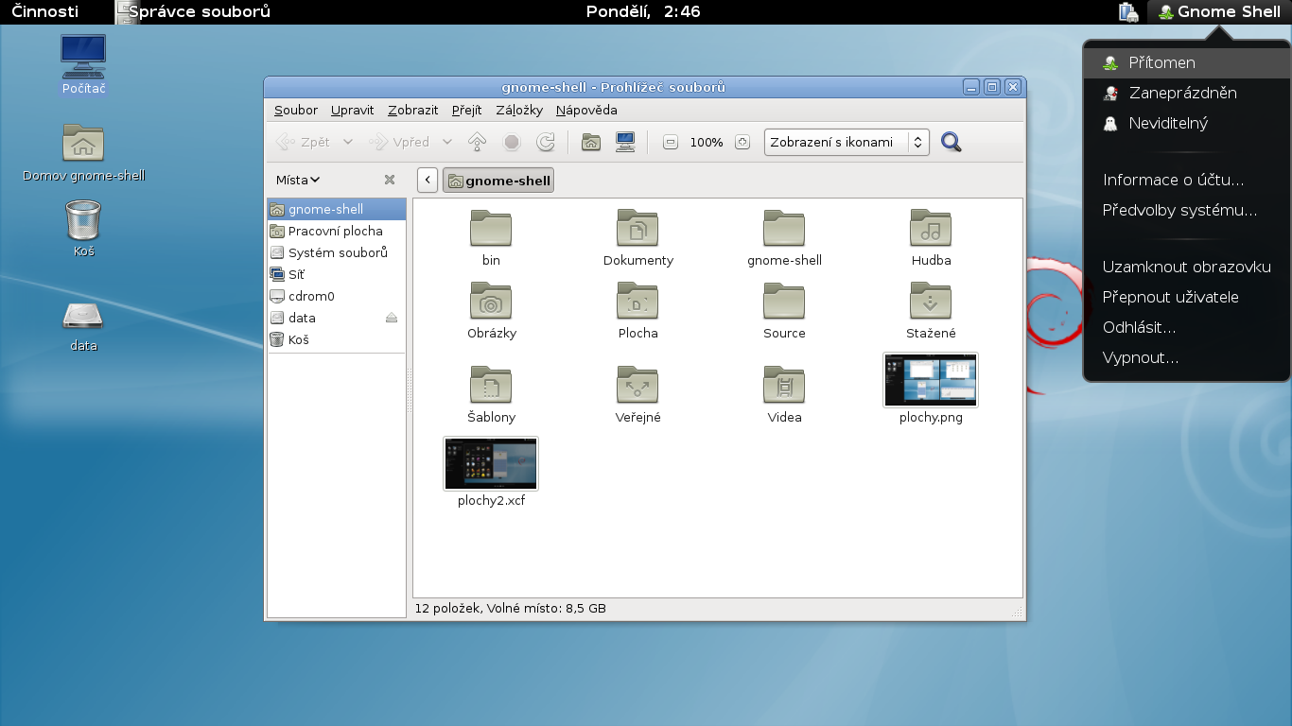Viewport: 1292px width, 726px height.
Task: Open the Záložky menu
Action: [x=519, y=110]
